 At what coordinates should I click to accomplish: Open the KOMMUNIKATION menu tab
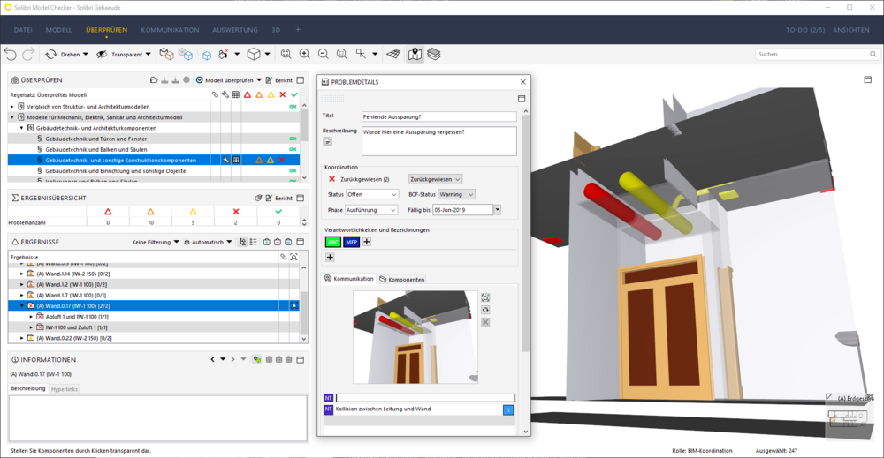(170, 30)
